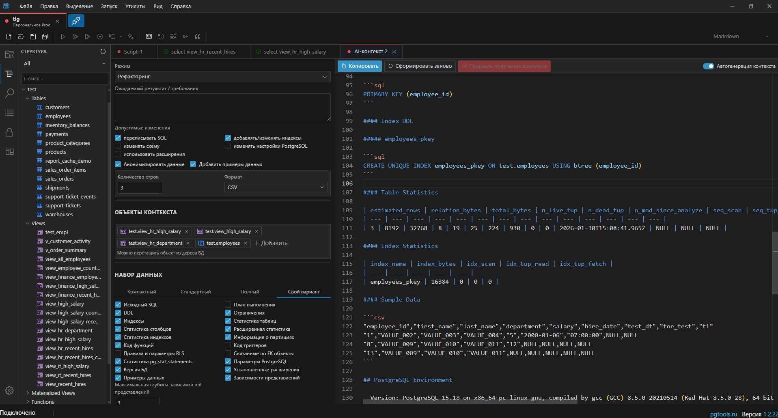Open the 'Запуск' menu

click(x=109, y=6)
